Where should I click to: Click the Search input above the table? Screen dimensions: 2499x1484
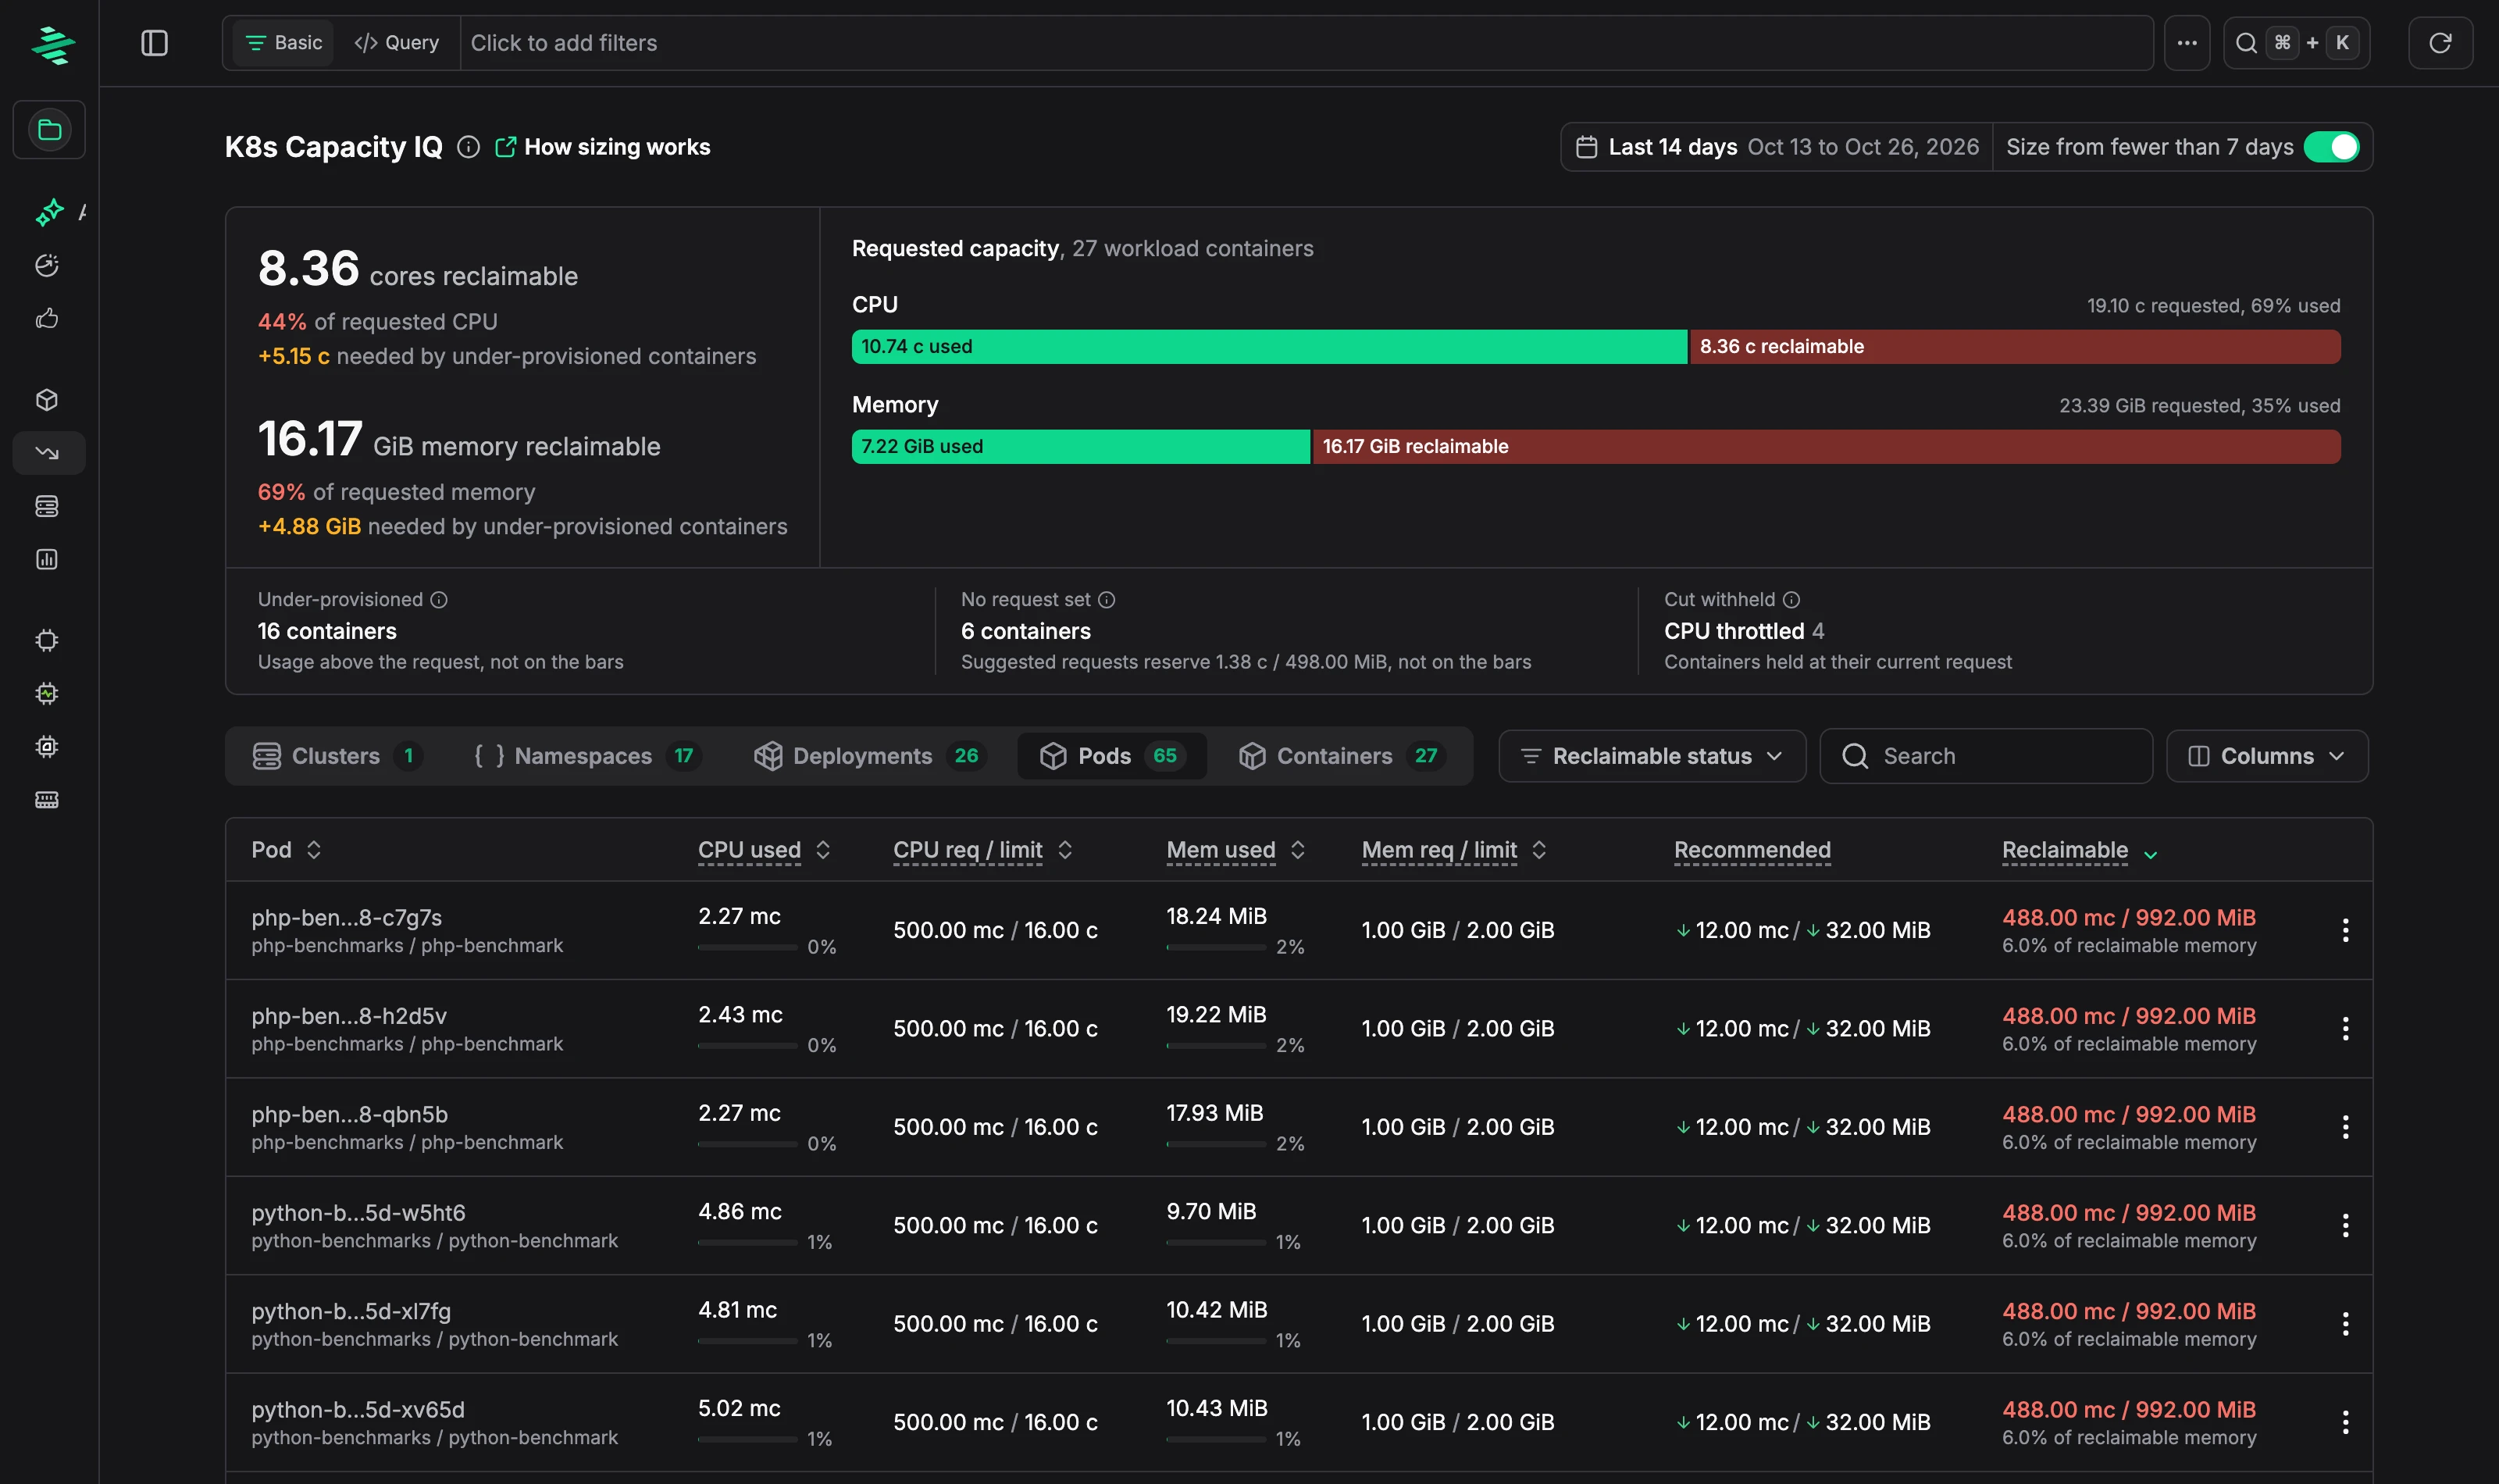click(1985, 756)
